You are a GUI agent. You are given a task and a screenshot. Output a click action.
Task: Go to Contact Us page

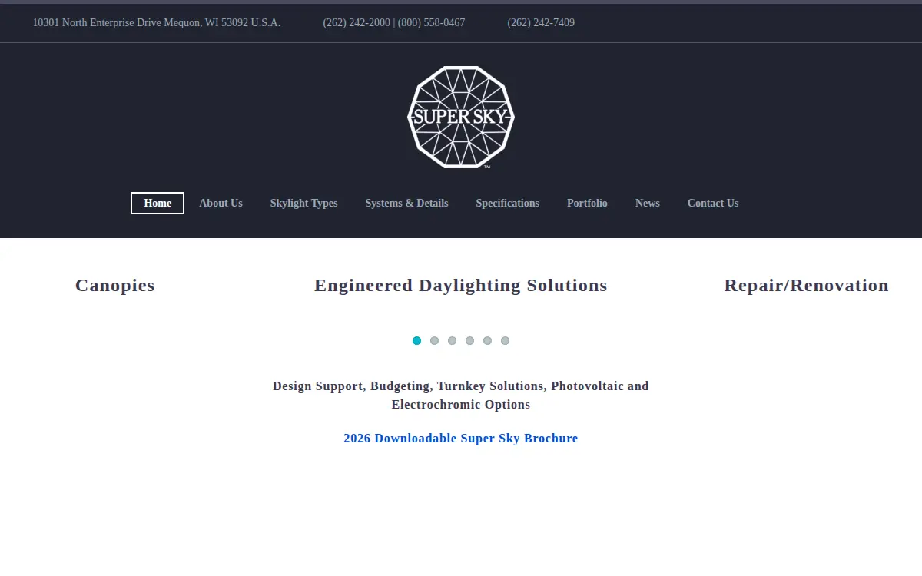pyautogui.click(x=713, y=203)
